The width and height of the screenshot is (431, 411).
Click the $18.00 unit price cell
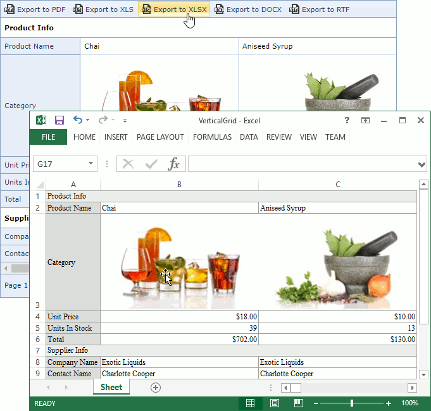(x=179, y=317)
